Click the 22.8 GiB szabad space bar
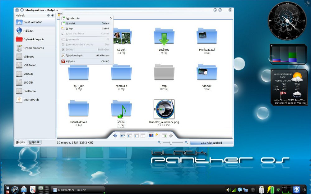 pos(211,143)
